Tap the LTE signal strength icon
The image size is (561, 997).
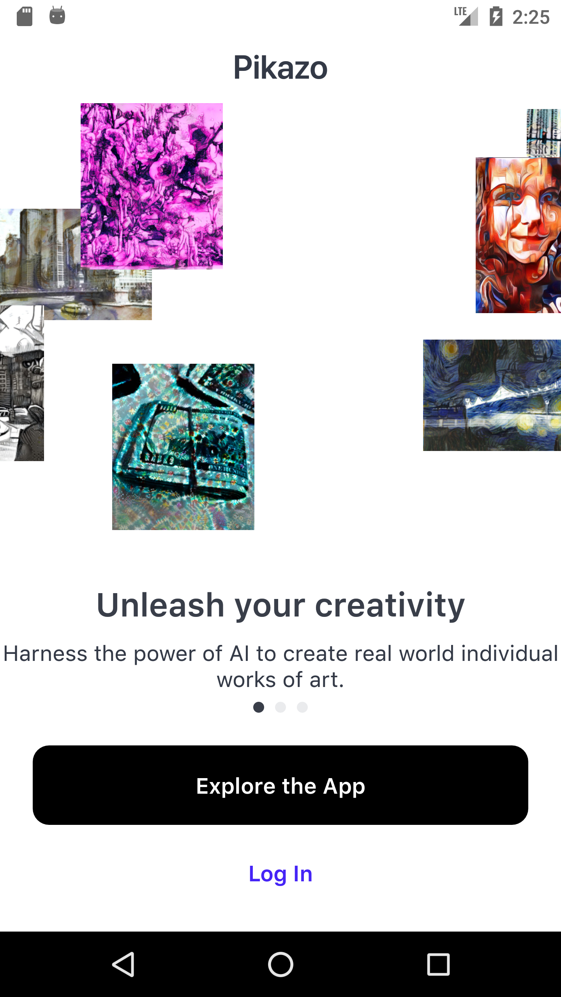click(x=466, y=16)
